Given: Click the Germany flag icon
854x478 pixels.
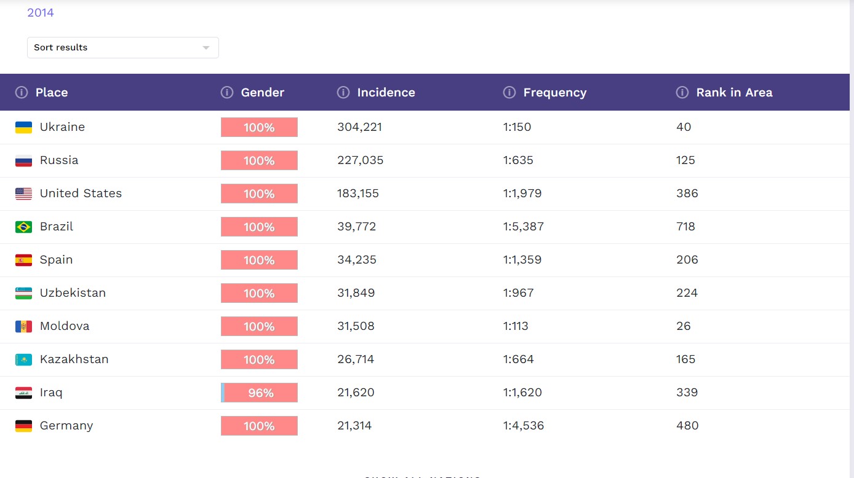Looking at the screenshot, I should pyautogui.click(x=23, y=426).
